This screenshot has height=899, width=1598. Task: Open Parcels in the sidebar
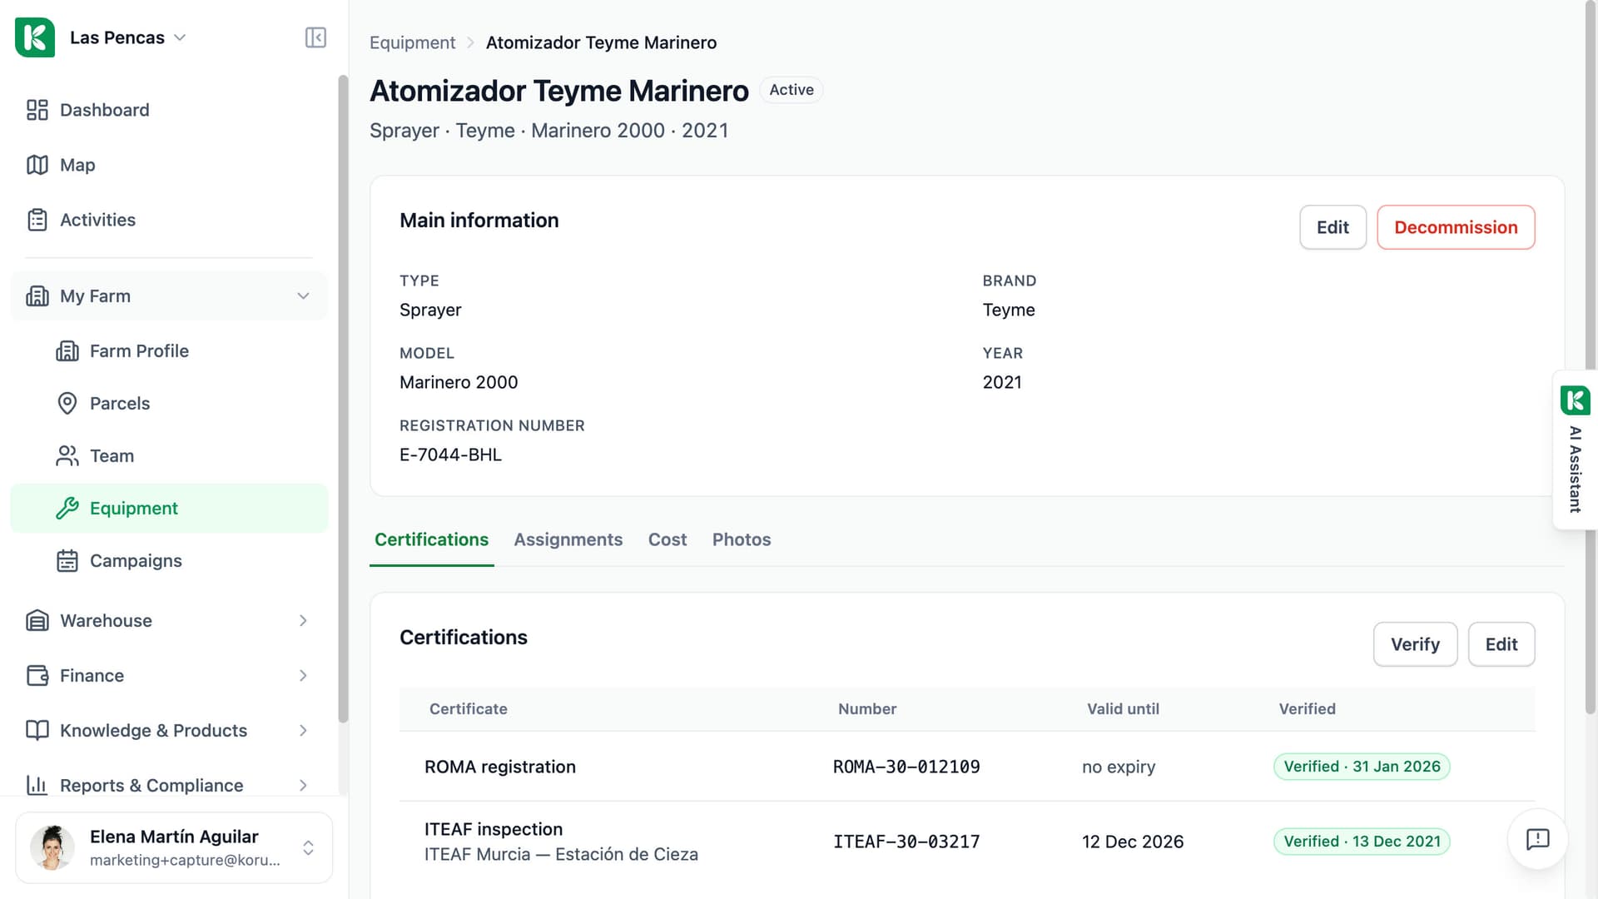click(169, 404)
